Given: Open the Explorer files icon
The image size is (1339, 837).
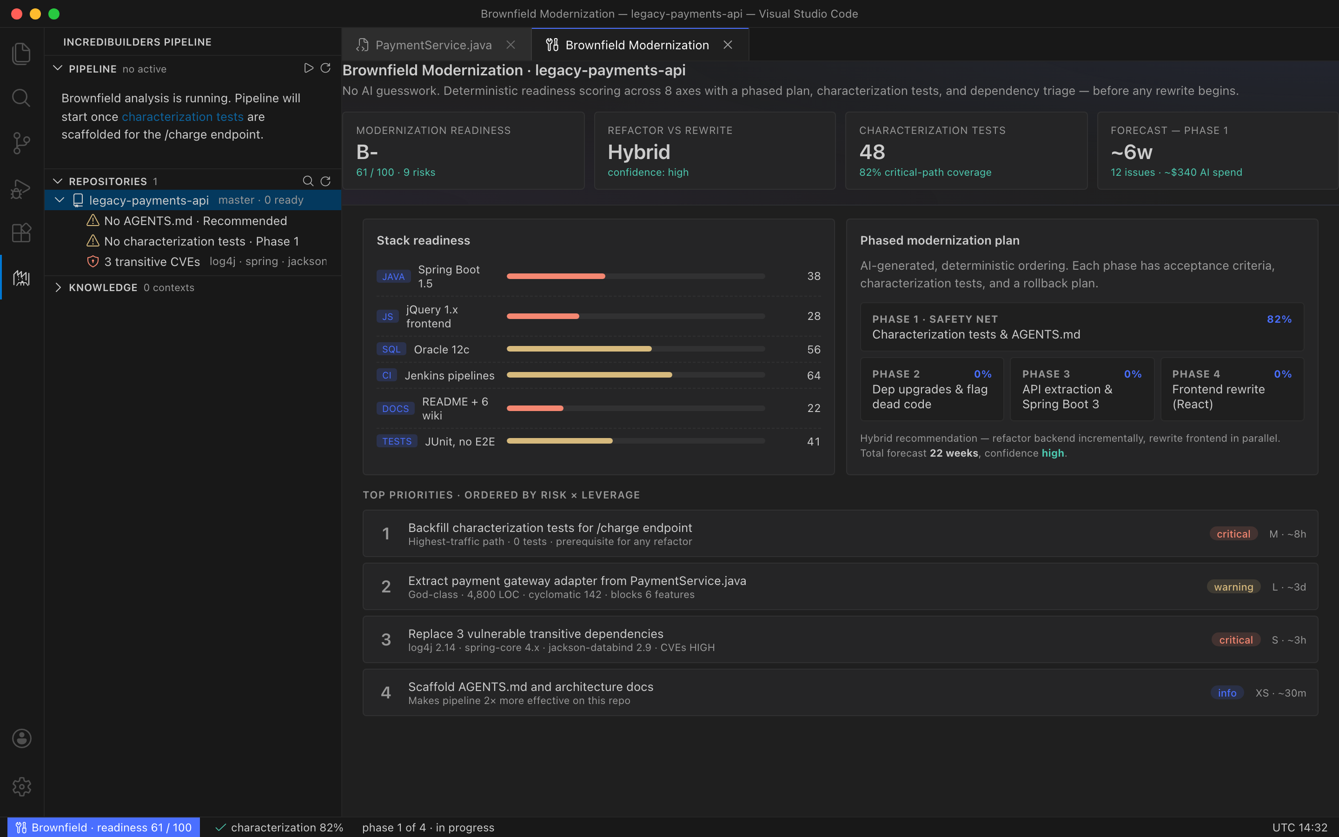Looking at the screenshot, I should [21, 53].
